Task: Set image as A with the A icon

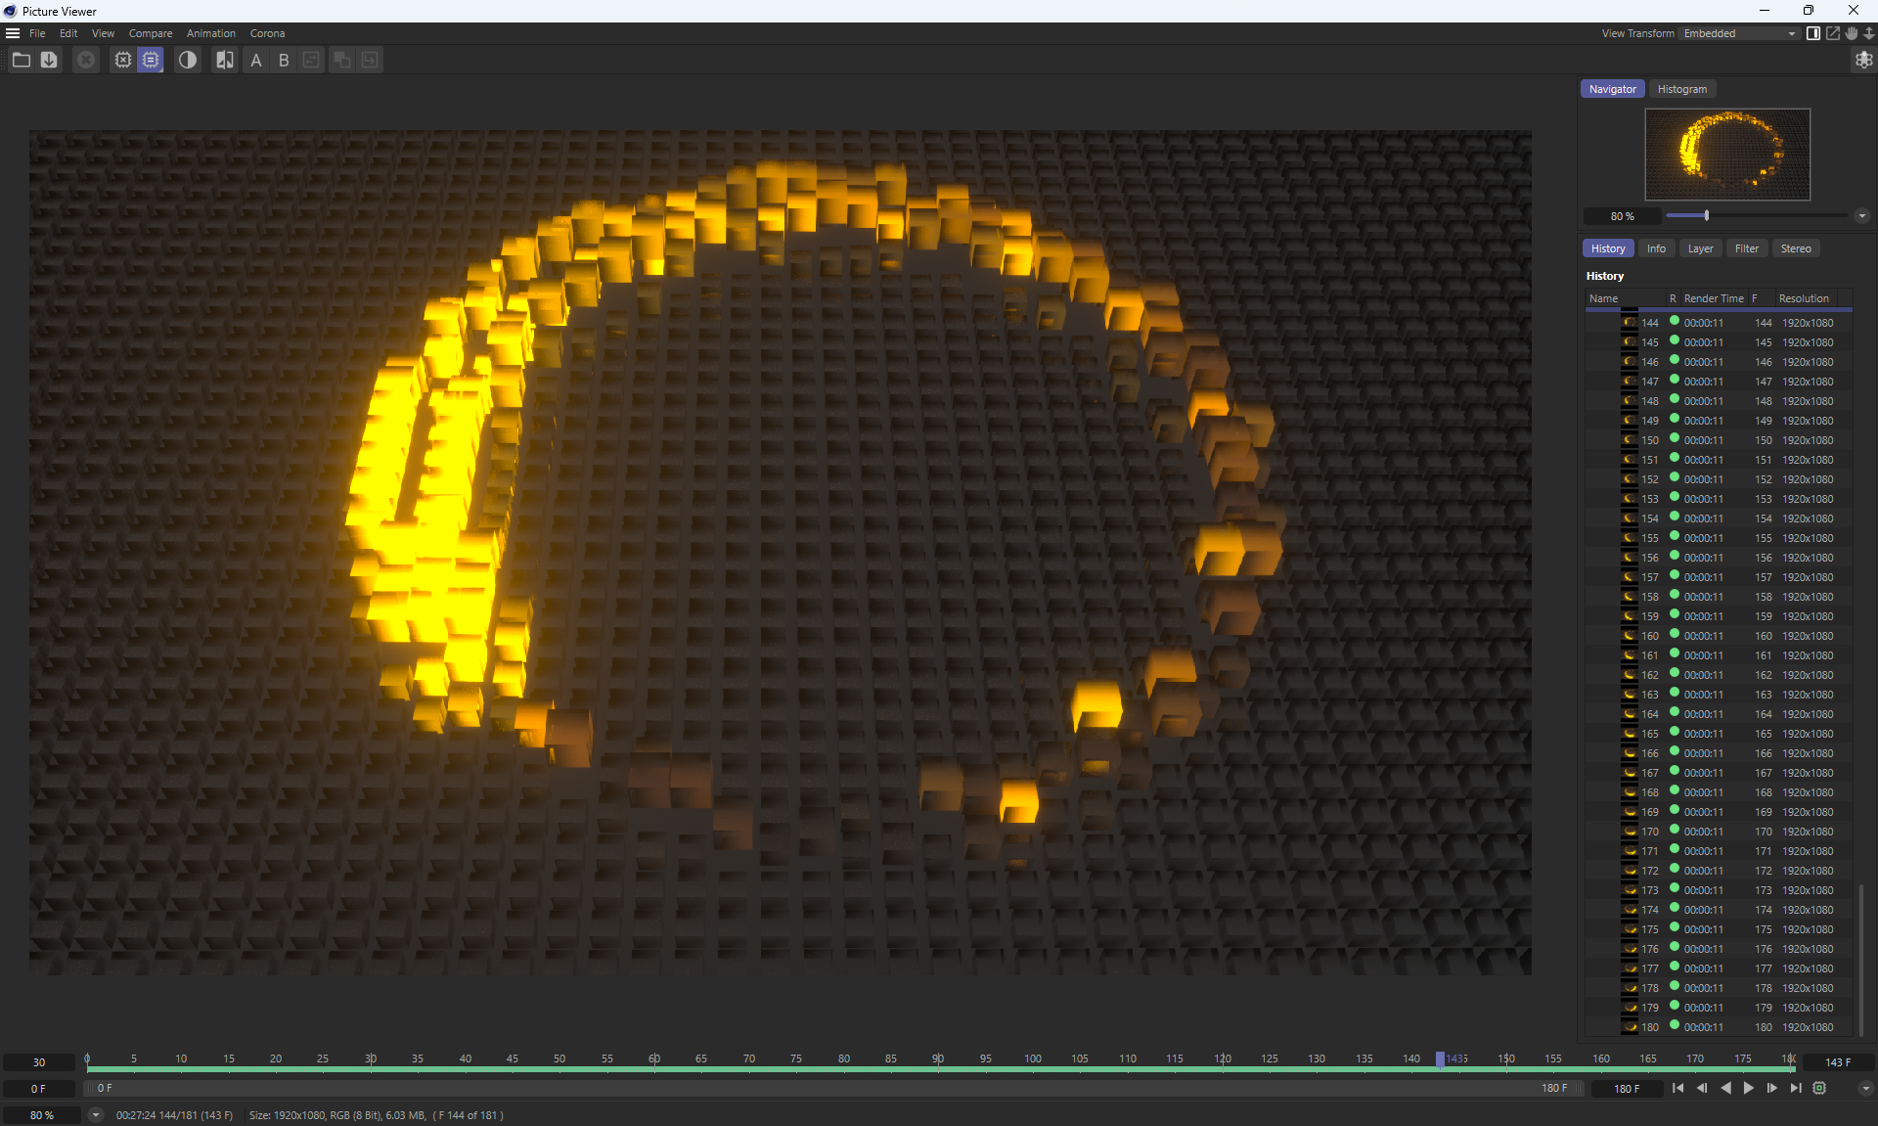Action: coord(256,60)
